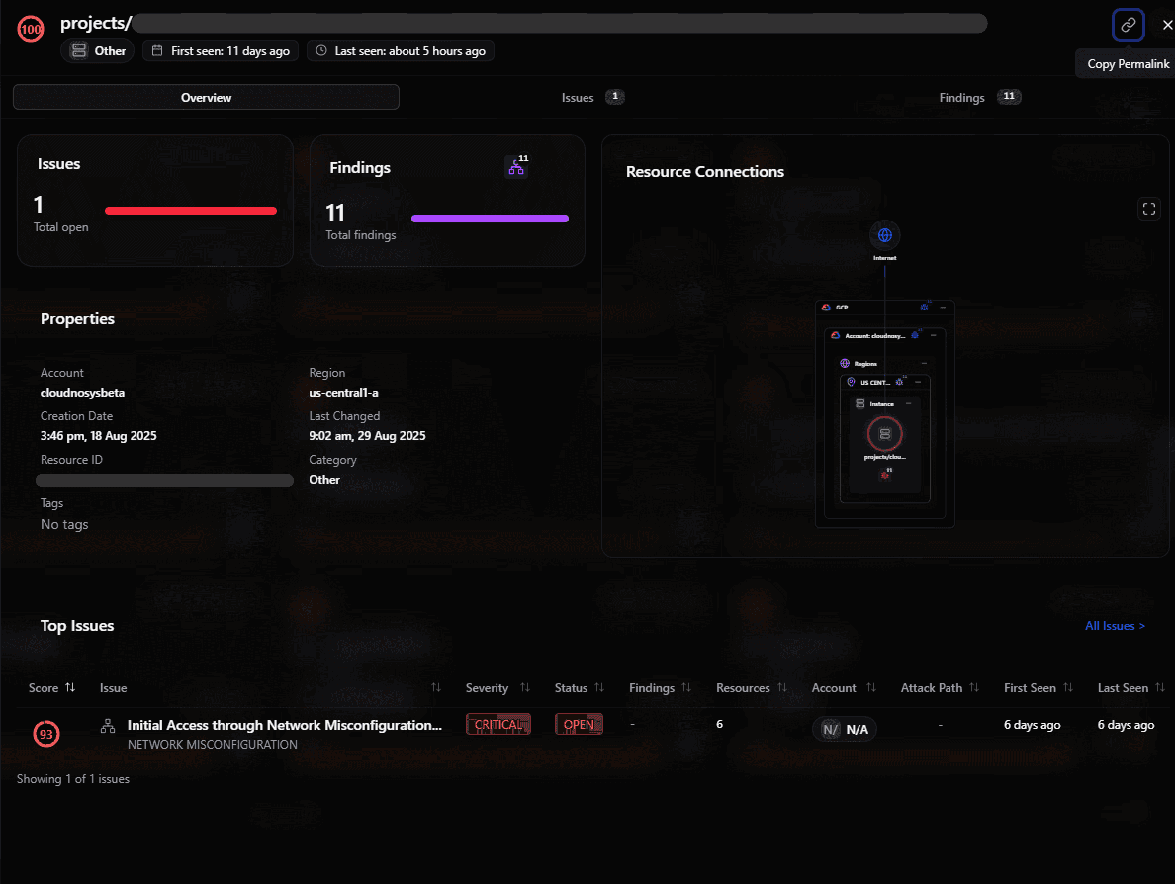This screenshot has width=1175, height=884.
Task: Click the risk score 100 badge
Action: coord(30,29)
